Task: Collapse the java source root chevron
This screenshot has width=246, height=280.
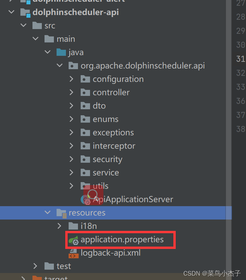Action: coord(48,52)
